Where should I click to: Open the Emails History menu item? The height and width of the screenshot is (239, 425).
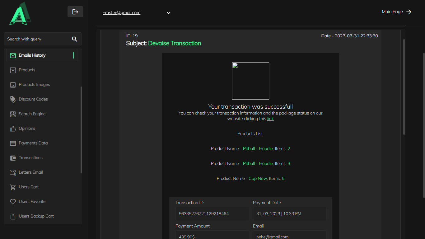[x=32, y=55]
